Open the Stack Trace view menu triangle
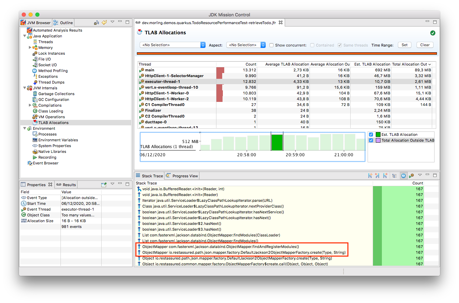Image resolution: width=459 pixels, height=303 pixels. tap(420, 175)
